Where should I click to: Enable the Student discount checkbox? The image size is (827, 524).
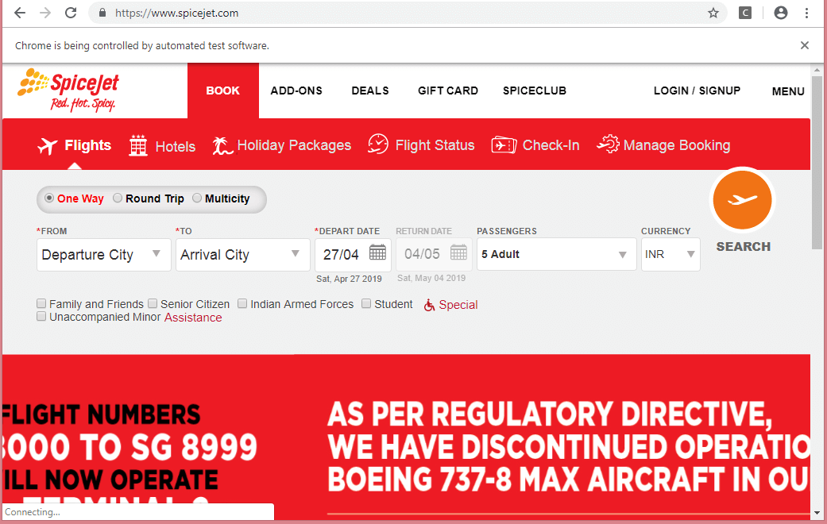(x=366, y=303)
